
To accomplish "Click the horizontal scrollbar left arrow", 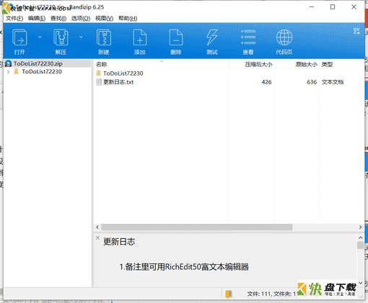I will [x=97, y=227].
